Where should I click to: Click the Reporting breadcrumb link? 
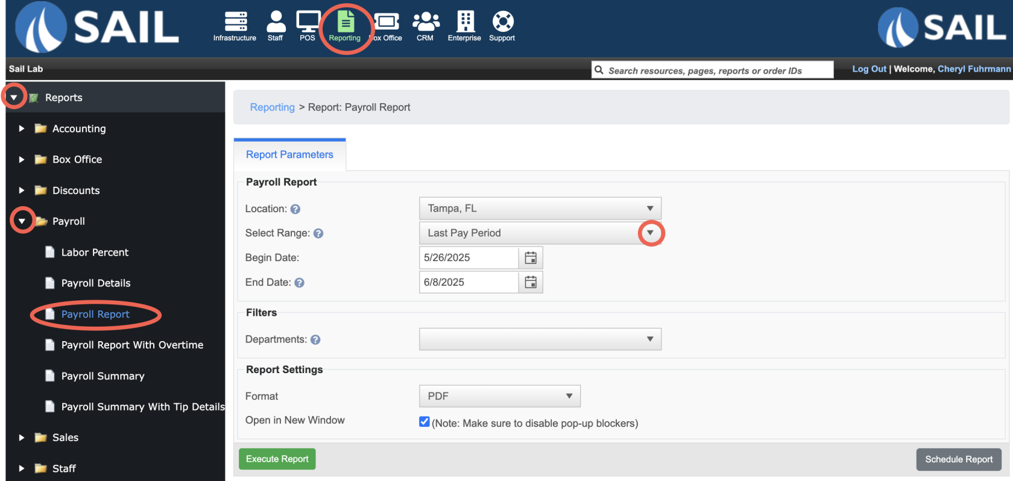point(273,107)
